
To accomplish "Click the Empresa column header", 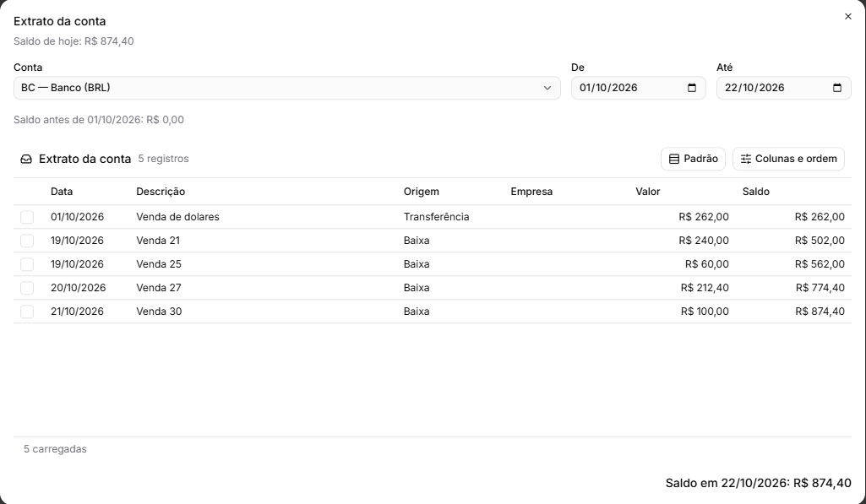I will [x=531, y=192].
